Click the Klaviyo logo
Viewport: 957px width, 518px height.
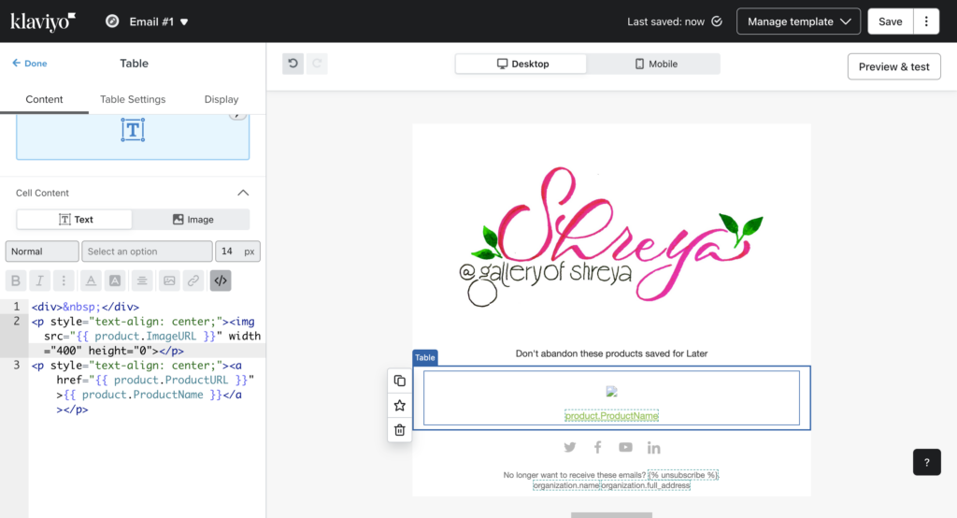click(43, 22)
